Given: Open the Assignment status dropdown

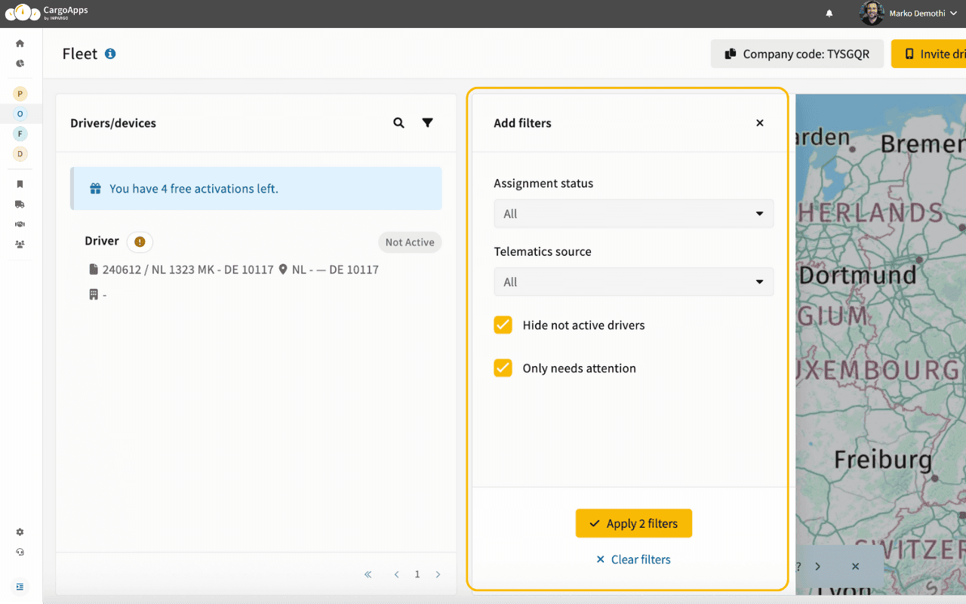Looking at the screenshot, I should (633, 214).
